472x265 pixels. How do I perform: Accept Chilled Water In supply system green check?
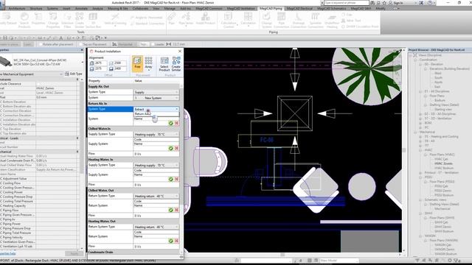170,149
